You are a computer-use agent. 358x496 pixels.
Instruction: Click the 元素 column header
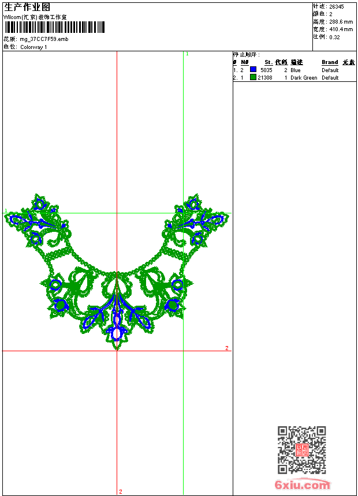(x=349, y=62)
